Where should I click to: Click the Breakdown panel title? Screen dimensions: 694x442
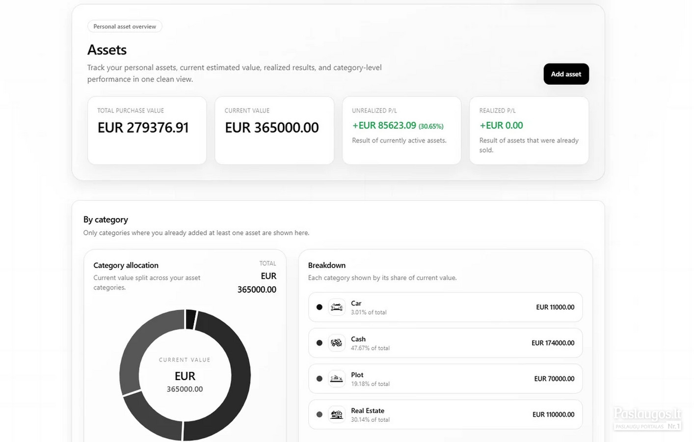click(x=327, y=265)
